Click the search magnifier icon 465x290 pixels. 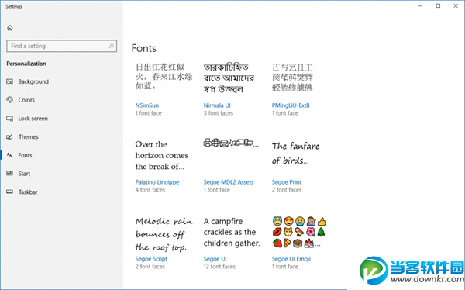point(111,46)
